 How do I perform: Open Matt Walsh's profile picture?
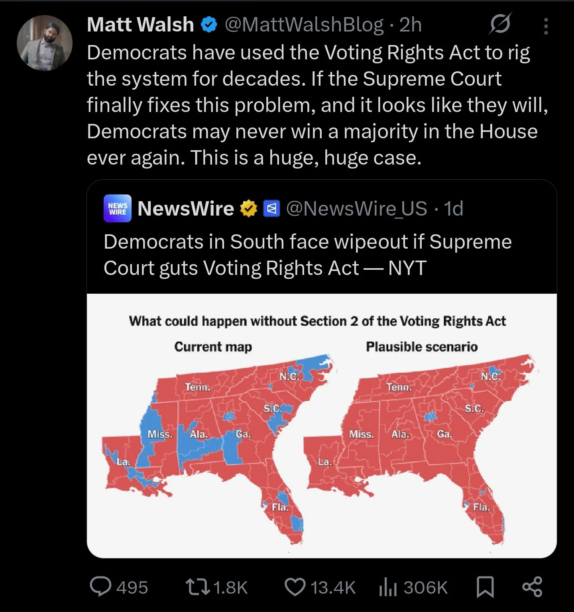click(x=44, y=43)
